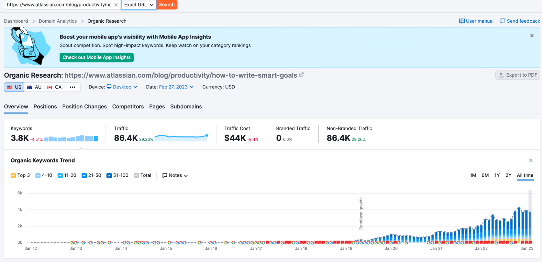This screenshot has height=262, width=542.
Task: Click the orange Search button
Action: point(167,5)
